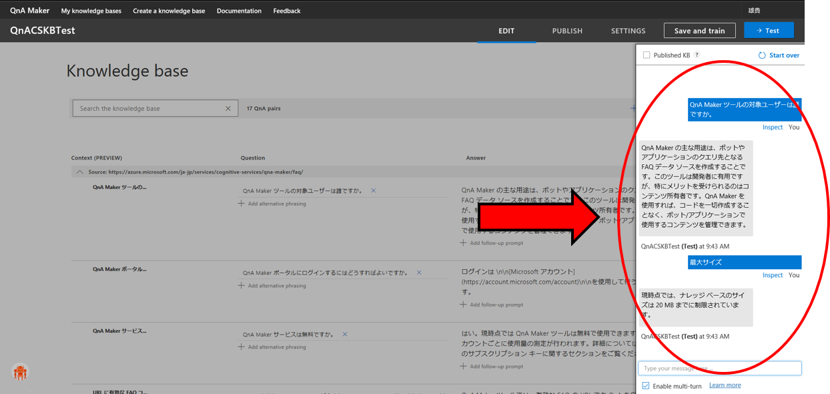The image size is (830, 394).
Task: Collapse the Source azure.microsoft.com FAQ group
Action: (x=79, y=172)
